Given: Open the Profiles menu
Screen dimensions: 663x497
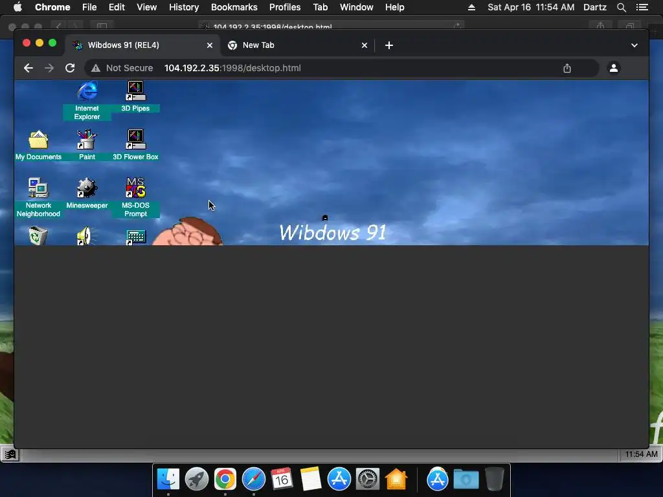Looking at the screenshot, I should pos(285,7).
